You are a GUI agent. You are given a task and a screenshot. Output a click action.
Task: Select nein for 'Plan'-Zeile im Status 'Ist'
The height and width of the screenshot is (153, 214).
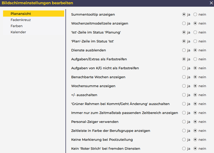[x=195, y=41]
